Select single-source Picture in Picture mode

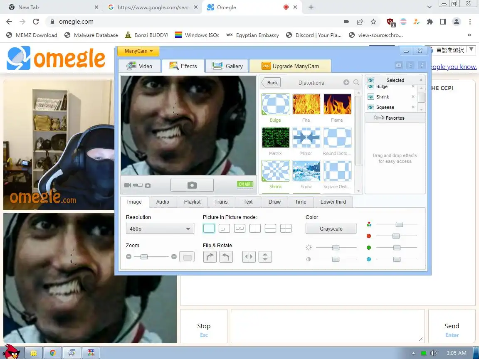[209, 229]
